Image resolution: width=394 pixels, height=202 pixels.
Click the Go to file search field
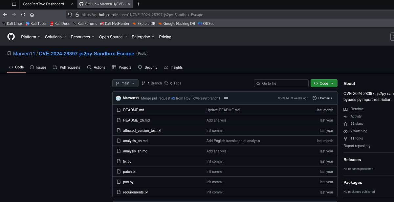[281, 83]
